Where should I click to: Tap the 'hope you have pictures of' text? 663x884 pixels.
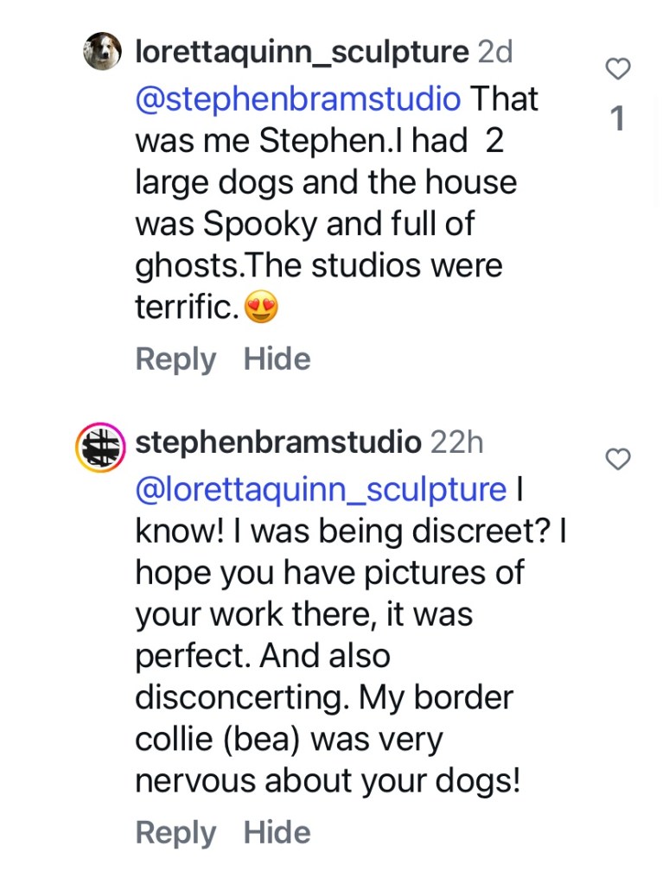(329, 573)
